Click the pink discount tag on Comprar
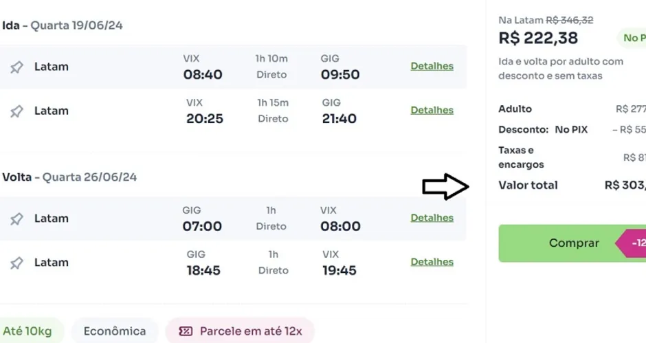Image resolution: width=646 pixels, height=343 pixels. coord(631,243)
